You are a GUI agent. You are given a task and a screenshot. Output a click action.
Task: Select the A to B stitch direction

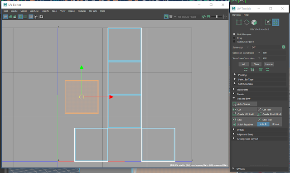(263, 124)
